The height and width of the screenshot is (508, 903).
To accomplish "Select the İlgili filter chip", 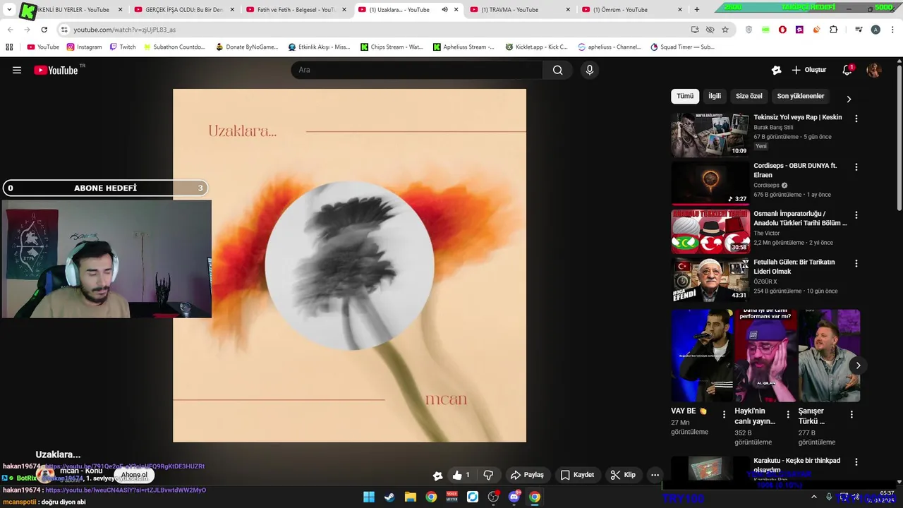I will (715, 96).
